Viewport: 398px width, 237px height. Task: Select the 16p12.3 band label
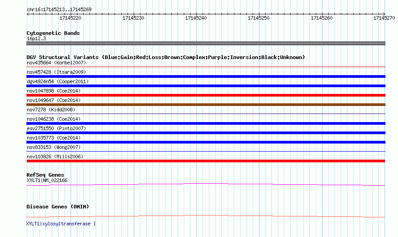pos(36,38)
